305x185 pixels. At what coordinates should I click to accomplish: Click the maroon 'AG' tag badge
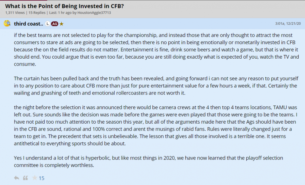point(55,24)
